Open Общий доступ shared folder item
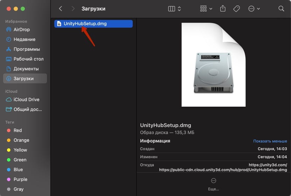The image size is (291, 196). tap(25, 110)
